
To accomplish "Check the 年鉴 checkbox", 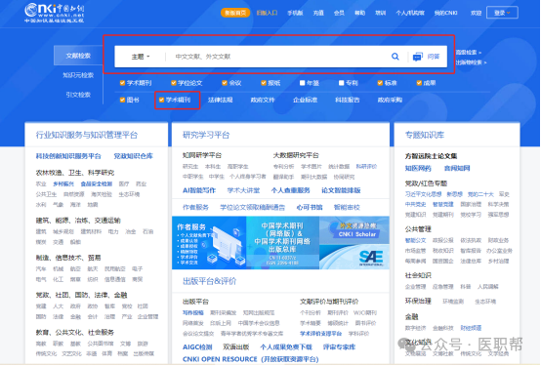I will pos(303,83).
